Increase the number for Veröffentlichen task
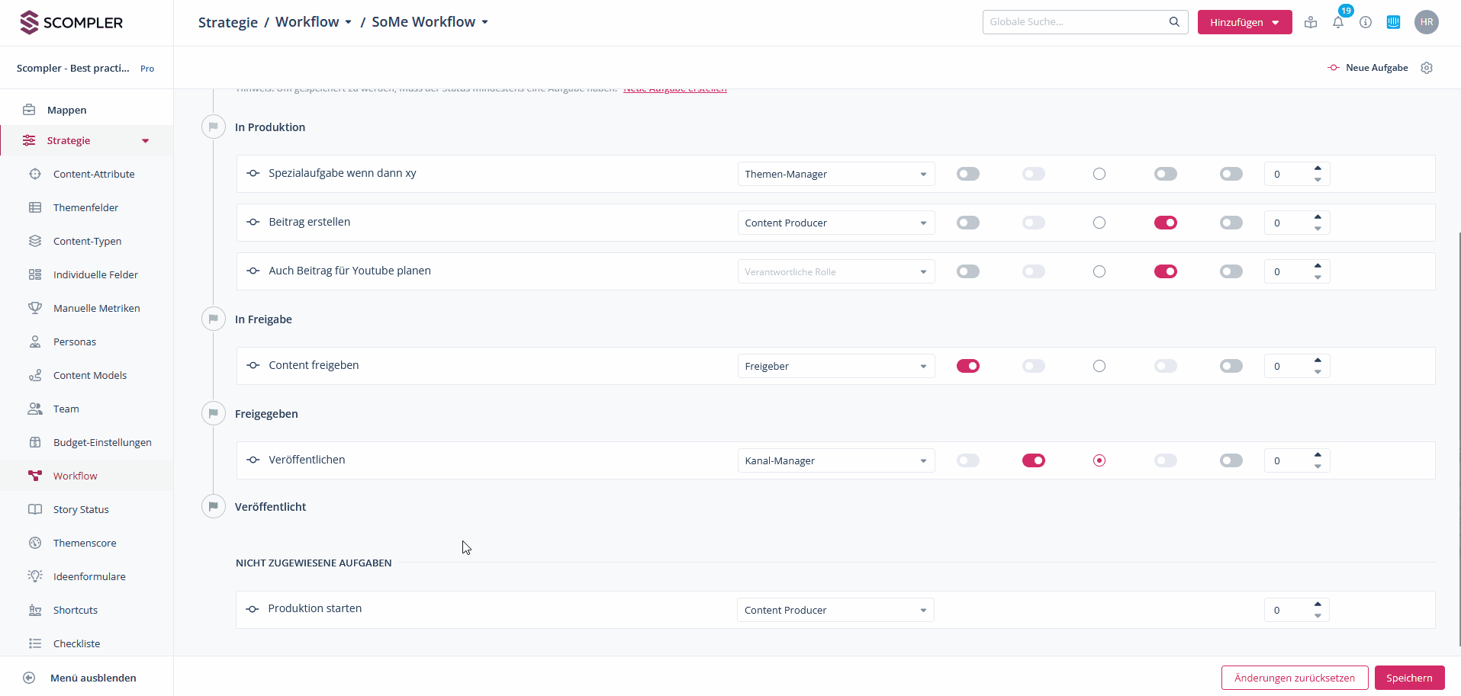Screen dimensions: 1461x696 pyautogui.click(x=1318, y=454)
